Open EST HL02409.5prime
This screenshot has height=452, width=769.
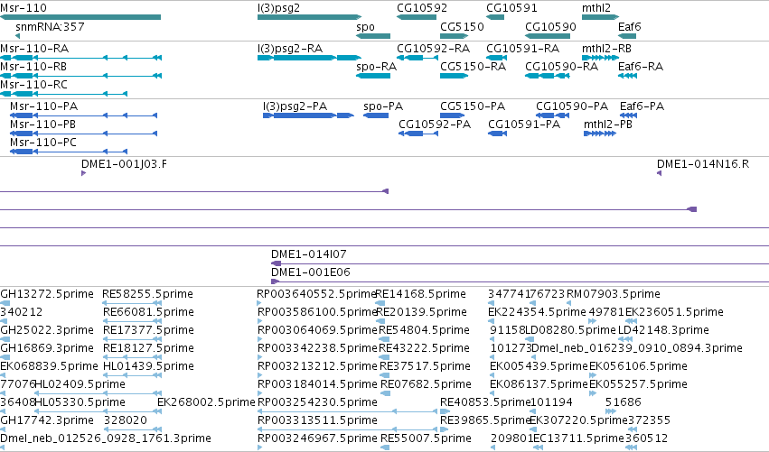[80, 384]
